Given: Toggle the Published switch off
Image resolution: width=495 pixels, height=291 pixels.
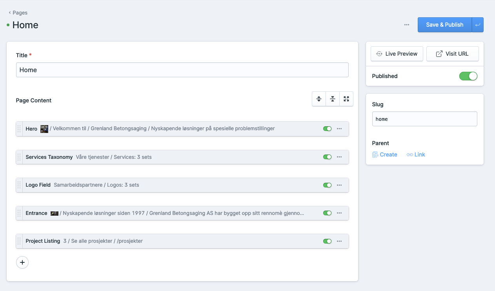Looking at the screenshot, I should click(x=468, y=76).
